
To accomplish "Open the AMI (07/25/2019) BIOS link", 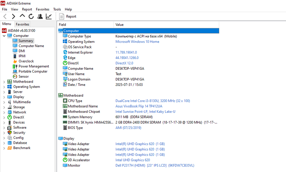I will (128, 128).
